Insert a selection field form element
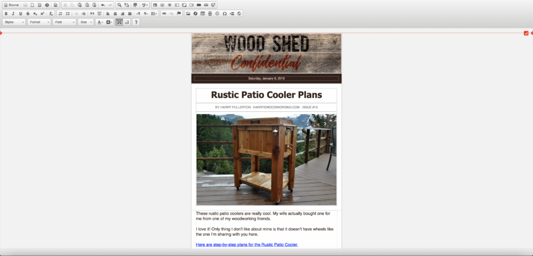 192,5
